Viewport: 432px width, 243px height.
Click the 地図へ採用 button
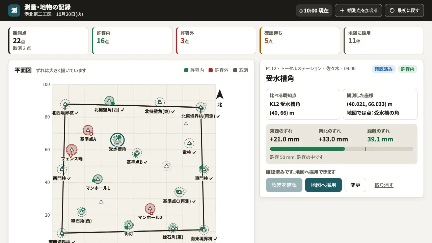[x=323, y=185]
